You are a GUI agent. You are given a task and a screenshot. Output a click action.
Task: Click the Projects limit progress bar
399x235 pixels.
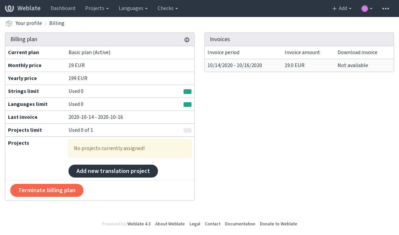tap(188, 130)
